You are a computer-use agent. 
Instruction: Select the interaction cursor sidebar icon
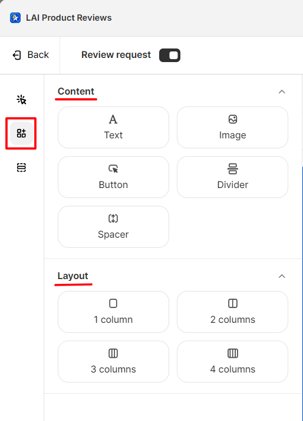click(x=21, y=99)
